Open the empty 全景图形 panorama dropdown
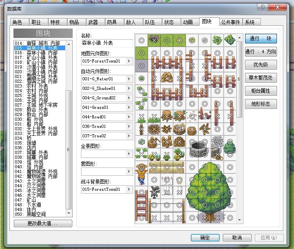The width and height of the screenshot is (294, 249). coord(129,154)
